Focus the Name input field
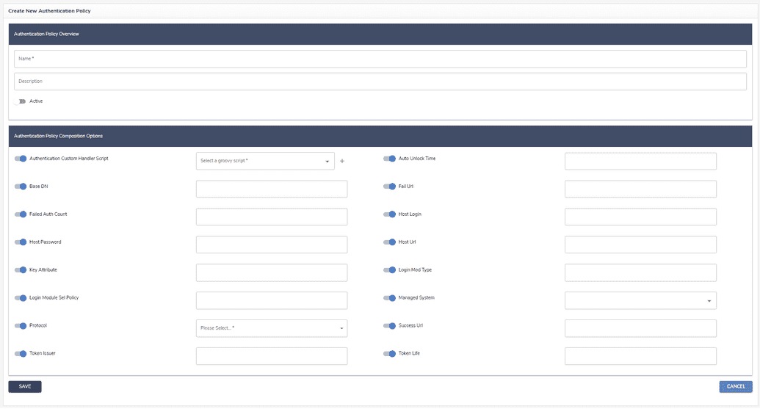 [380, 59]
